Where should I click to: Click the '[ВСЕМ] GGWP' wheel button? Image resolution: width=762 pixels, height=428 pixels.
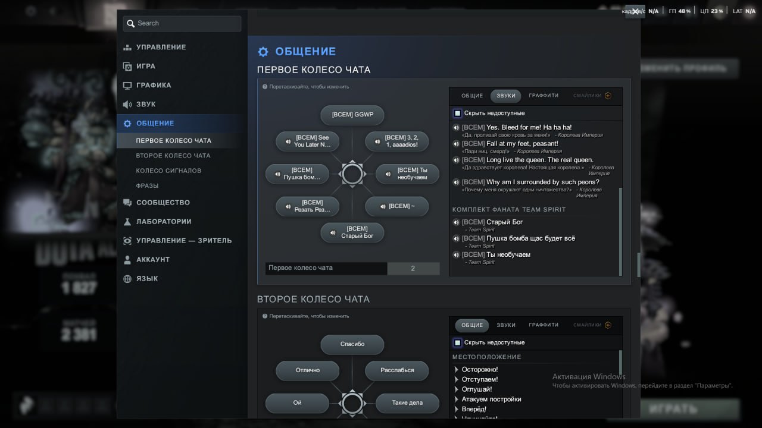coord(352,115)
